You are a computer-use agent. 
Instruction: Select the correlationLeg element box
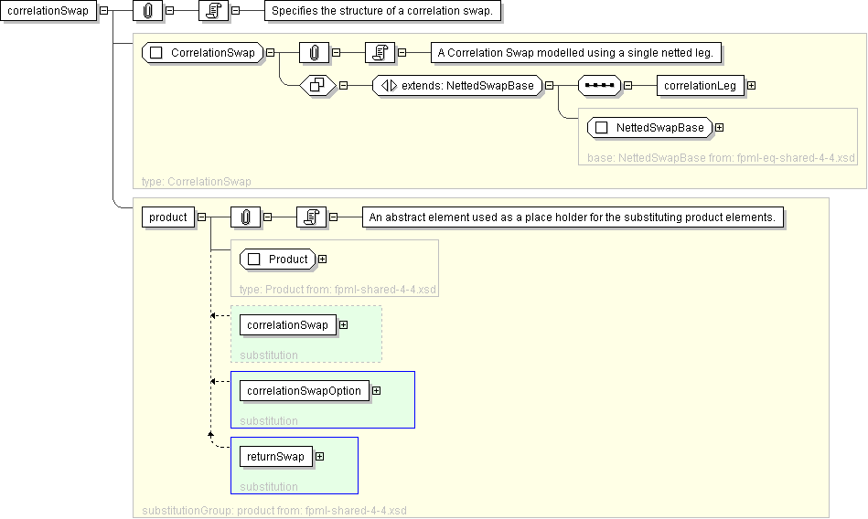click(700, 86)
